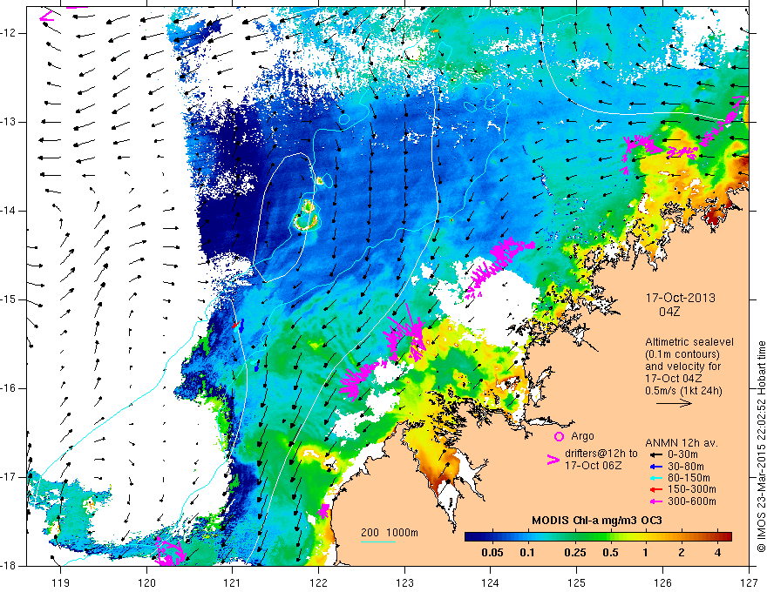The height and width of the screenshot is (592, 767).
Task: Click the magenta Argo circle legend symbol
Action: 559,436
